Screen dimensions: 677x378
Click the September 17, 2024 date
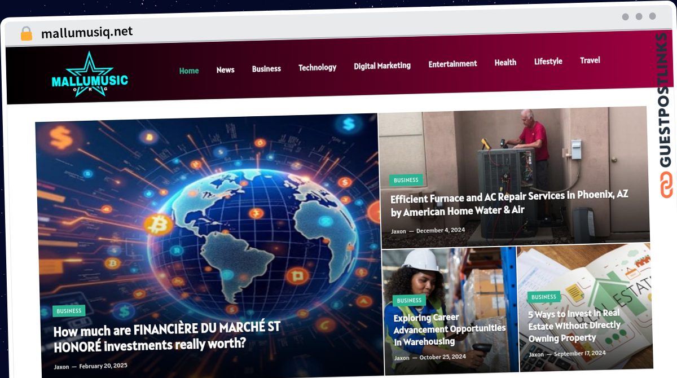(580, 353)
